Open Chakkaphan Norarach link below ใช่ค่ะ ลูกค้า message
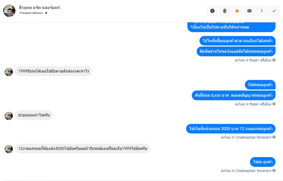This screenshot has height=181, width=283. [253, 171]
